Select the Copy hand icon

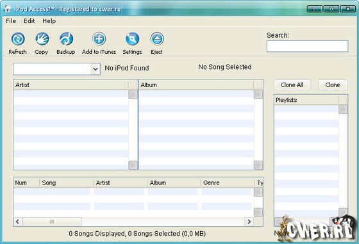point(42,39)
